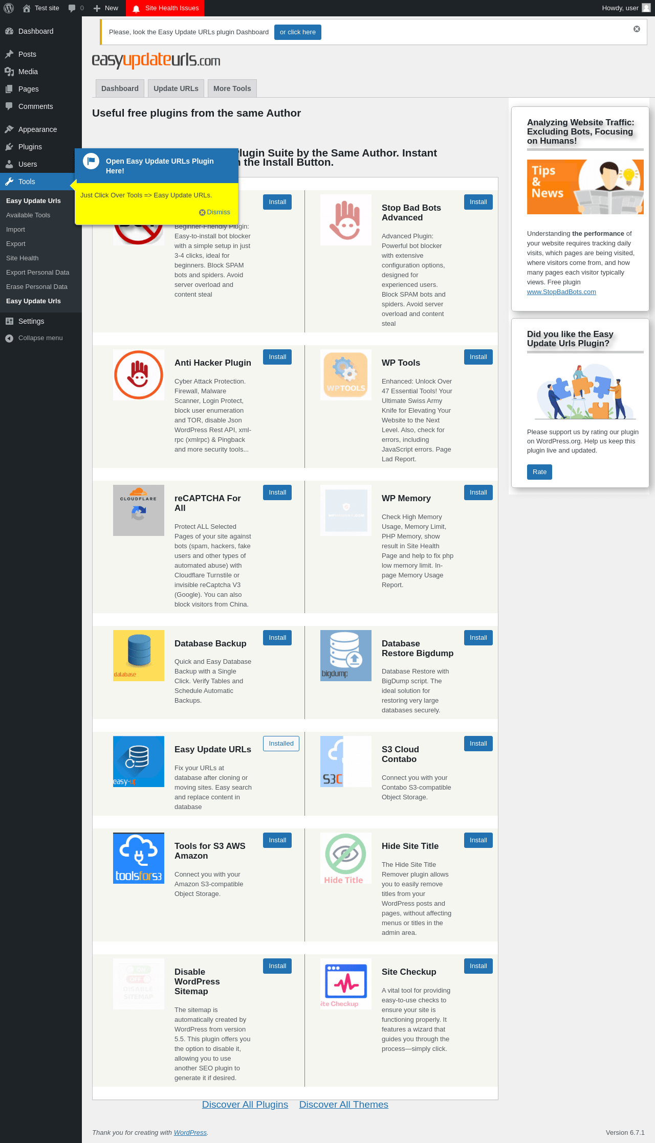Open the Discover All Themes link
This screenshot has height=1143, width=655.
tap(344, 1105)
